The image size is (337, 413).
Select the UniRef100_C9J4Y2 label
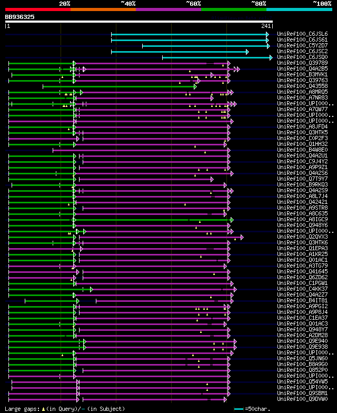[x=302, y=161]
